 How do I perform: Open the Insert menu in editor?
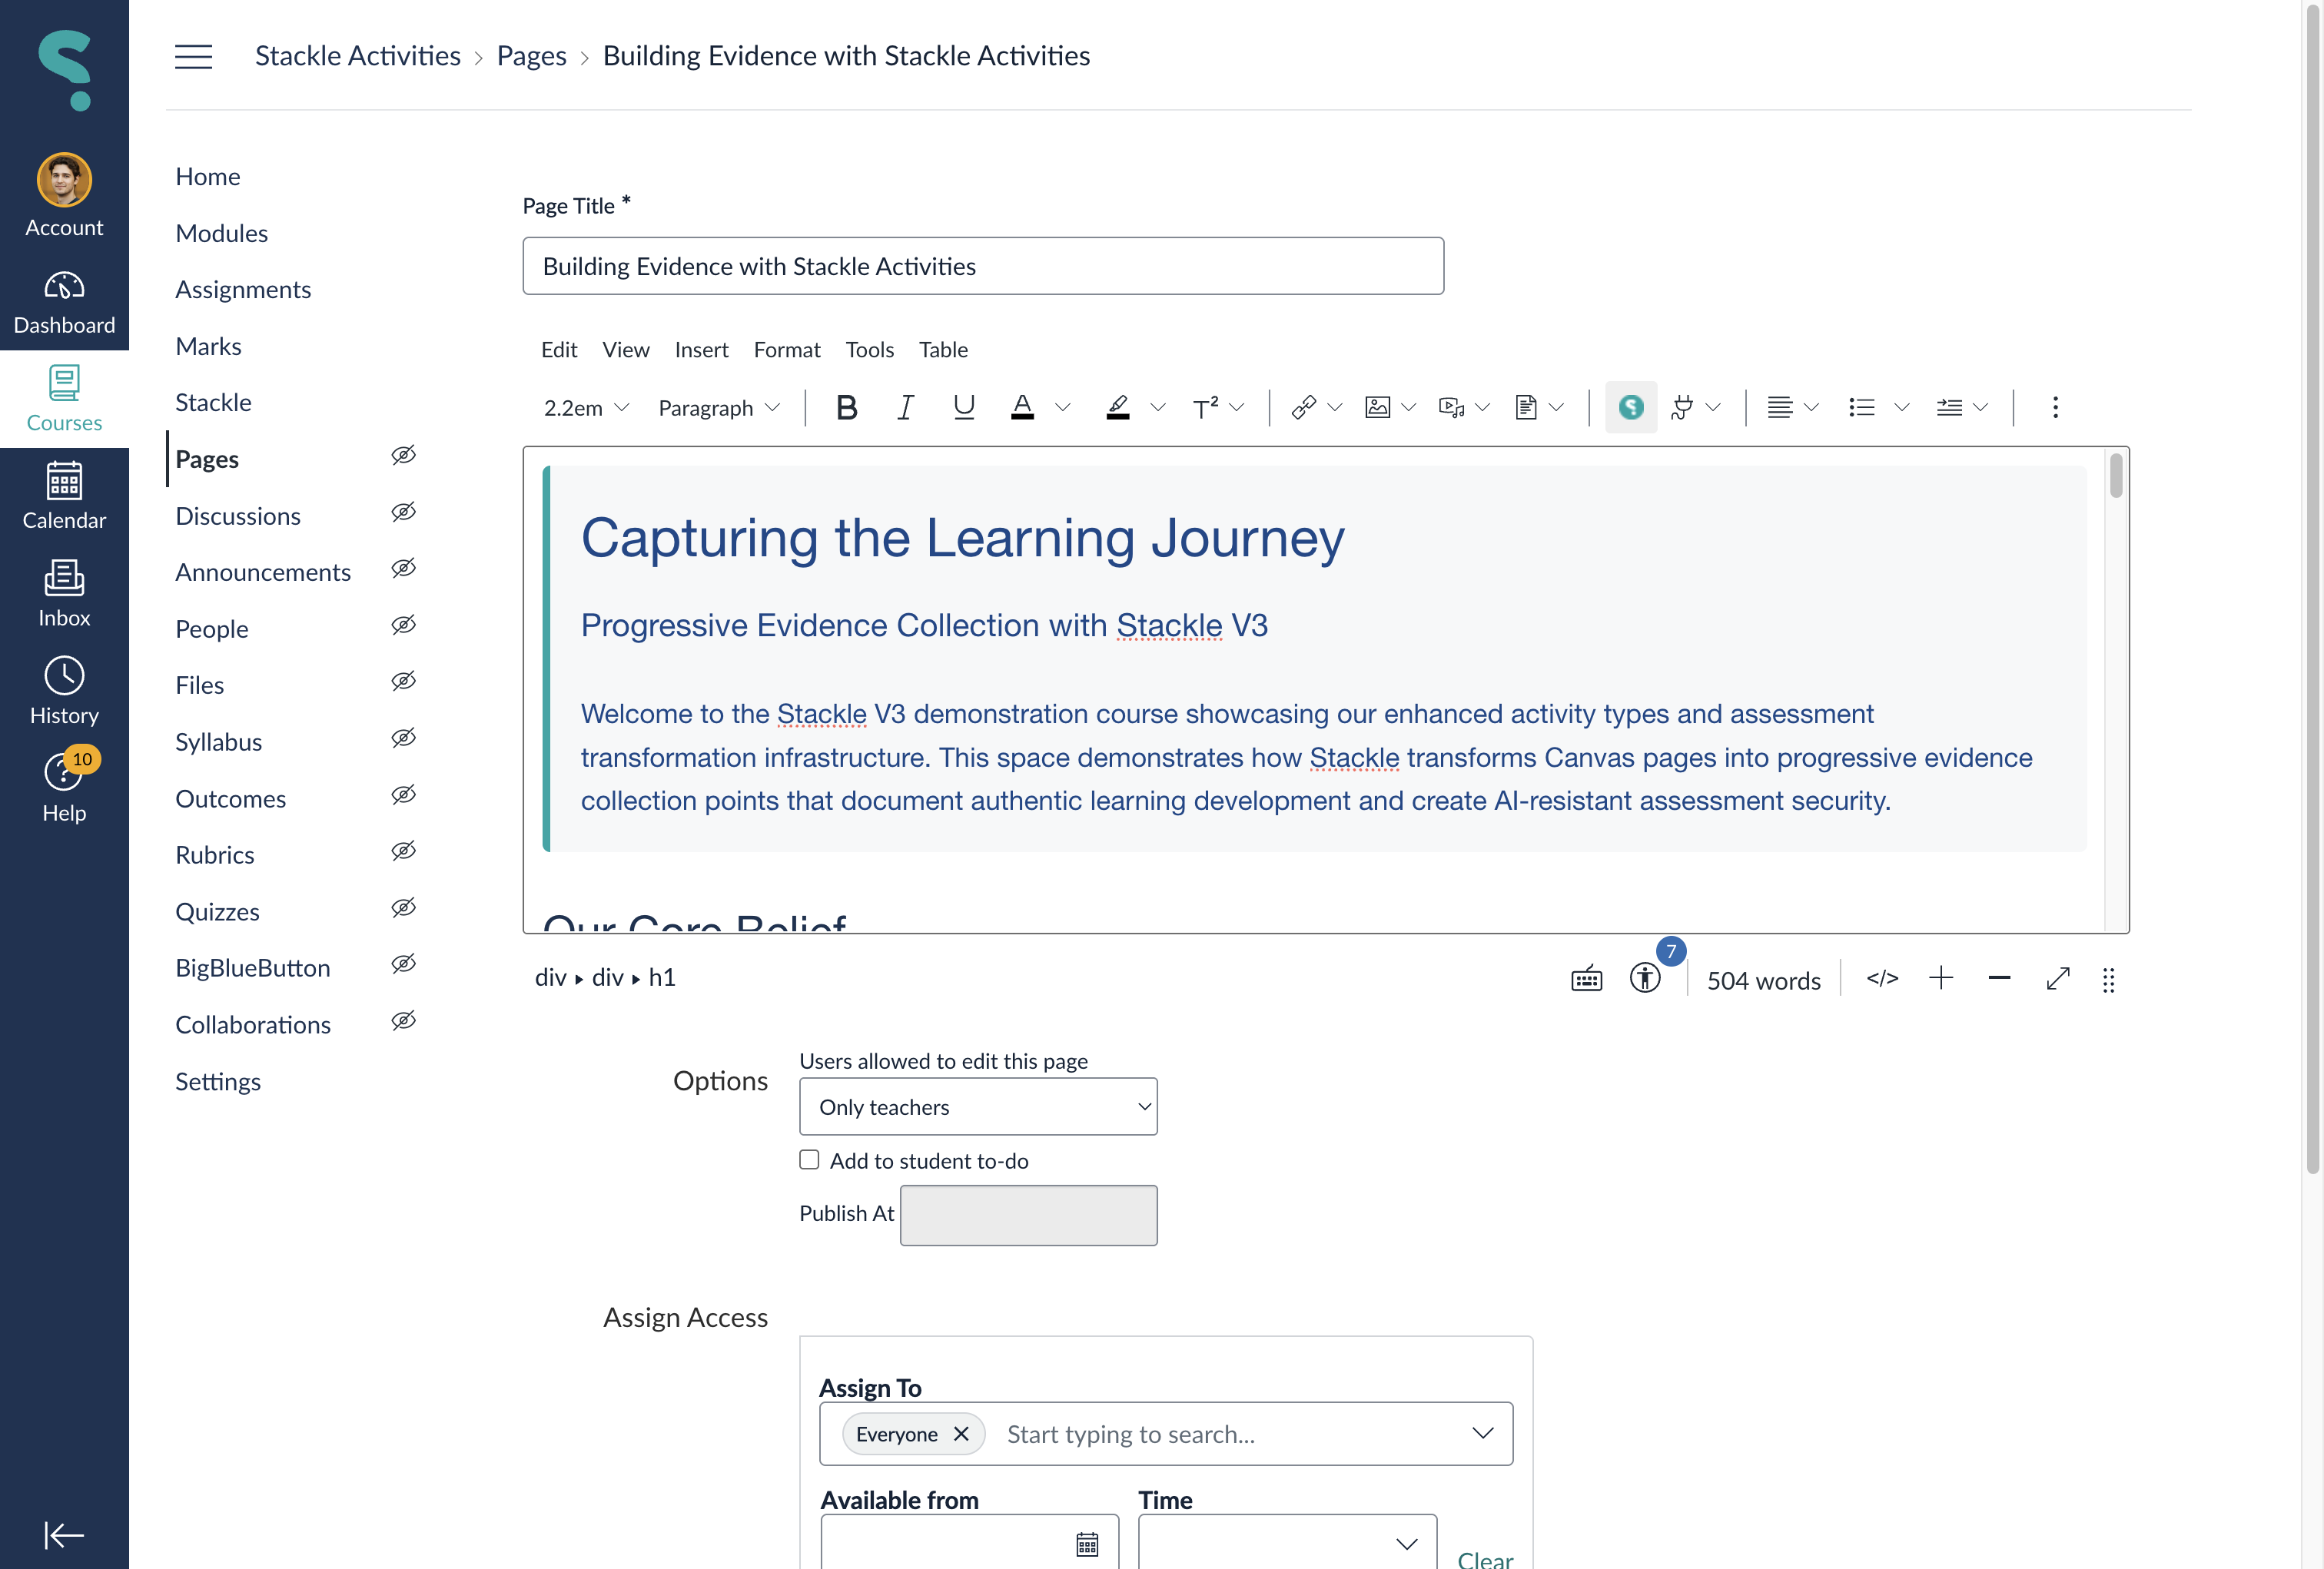point(701,350)
